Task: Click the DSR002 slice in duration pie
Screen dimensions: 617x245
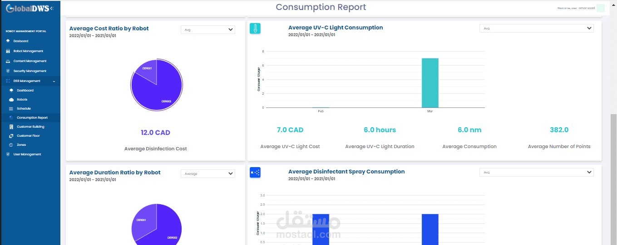Action: click(167, 226)
